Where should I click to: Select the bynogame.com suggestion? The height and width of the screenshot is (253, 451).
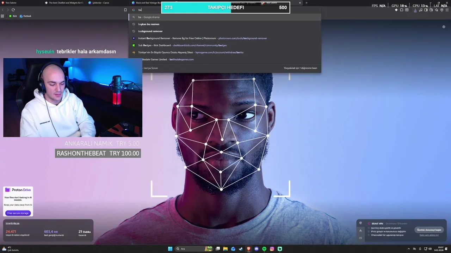click(225, 52)
